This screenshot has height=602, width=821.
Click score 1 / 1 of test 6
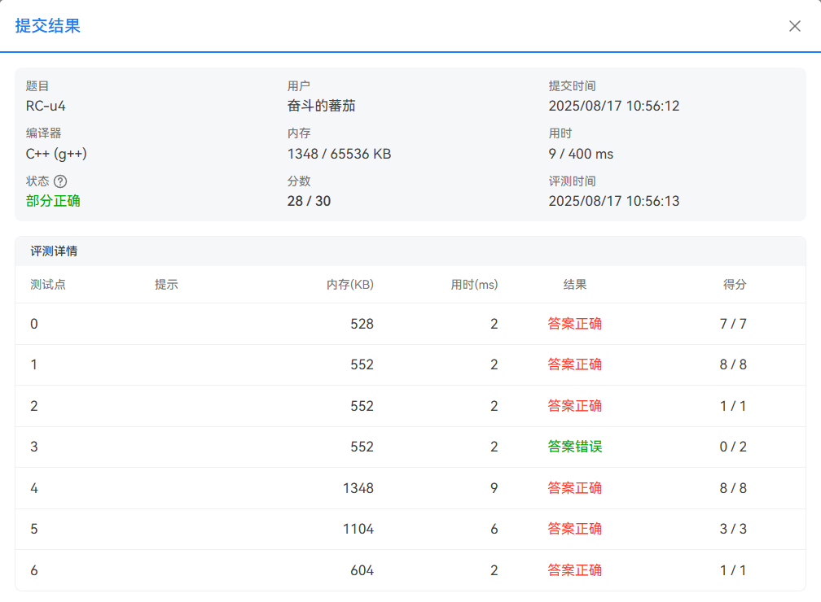(733, 570)
